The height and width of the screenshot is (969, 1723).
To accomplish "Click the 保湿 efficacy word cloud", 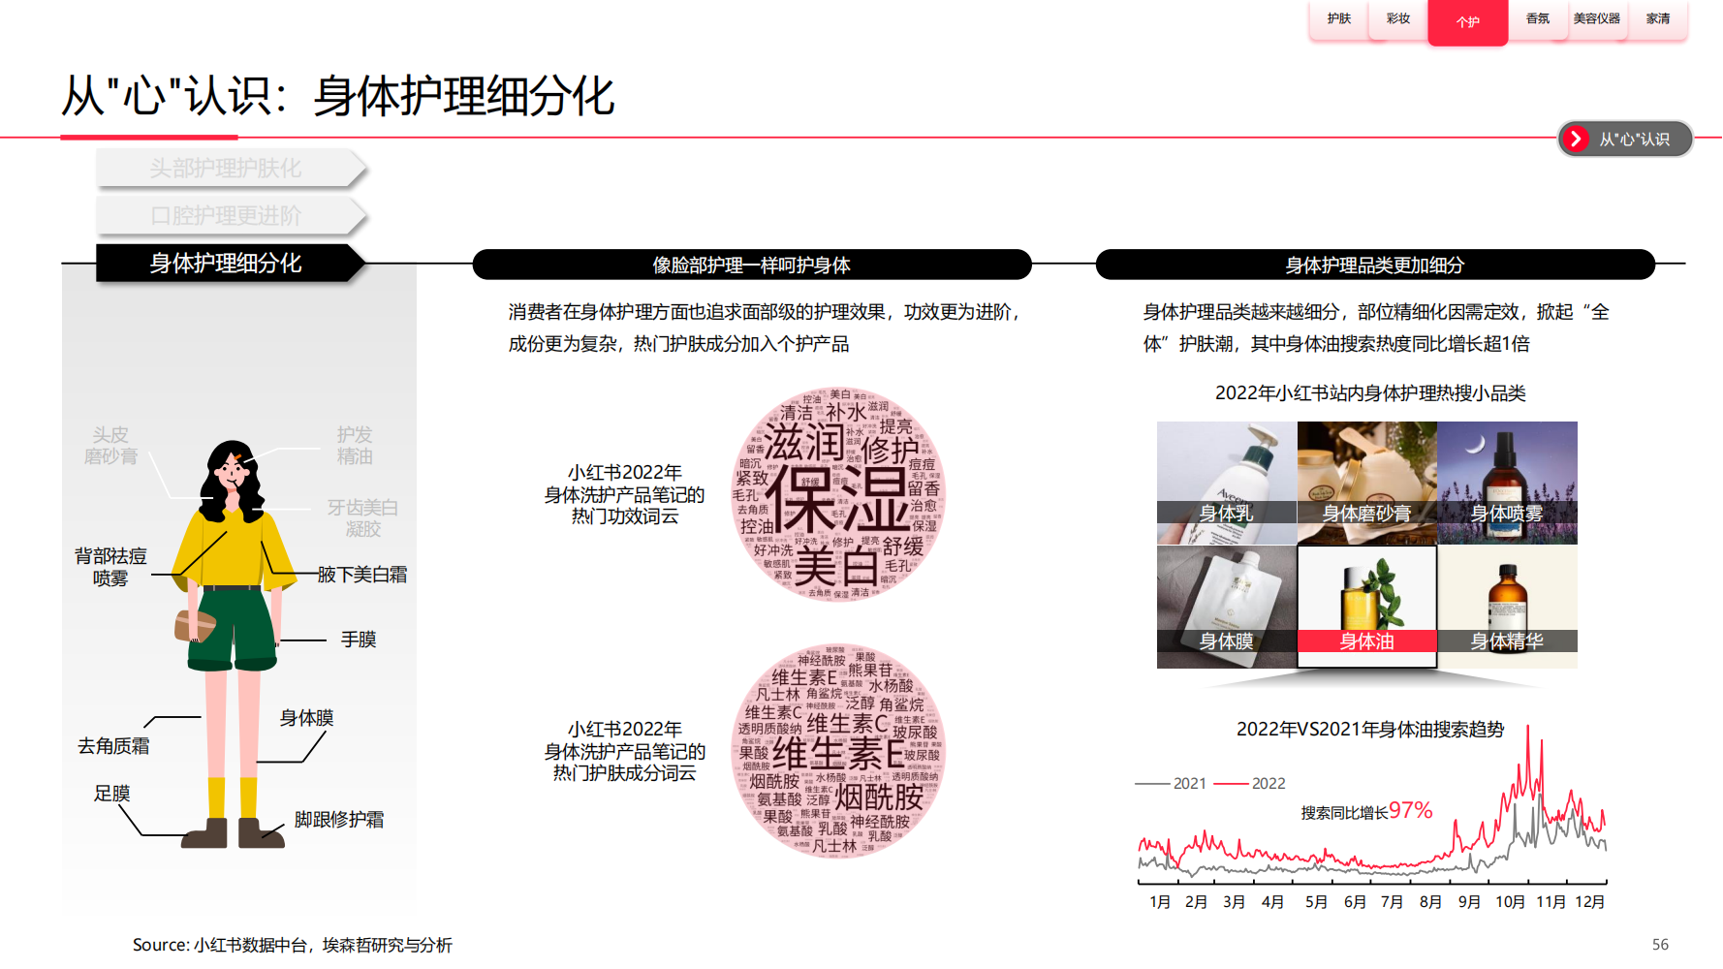I will pos(838,495).
